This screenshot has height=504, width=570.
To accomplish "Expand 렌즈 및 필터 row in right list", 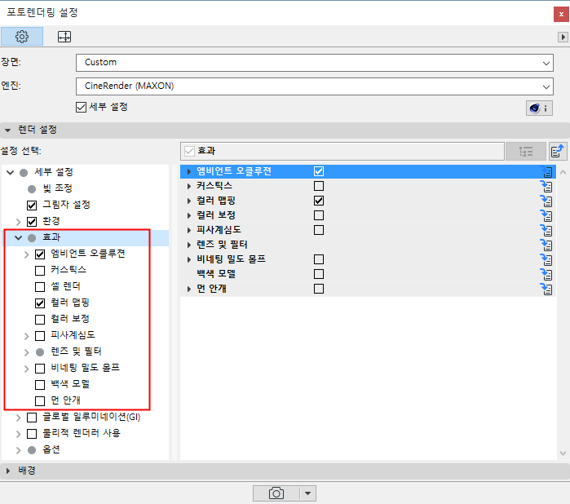I will [x=188, y=245].
